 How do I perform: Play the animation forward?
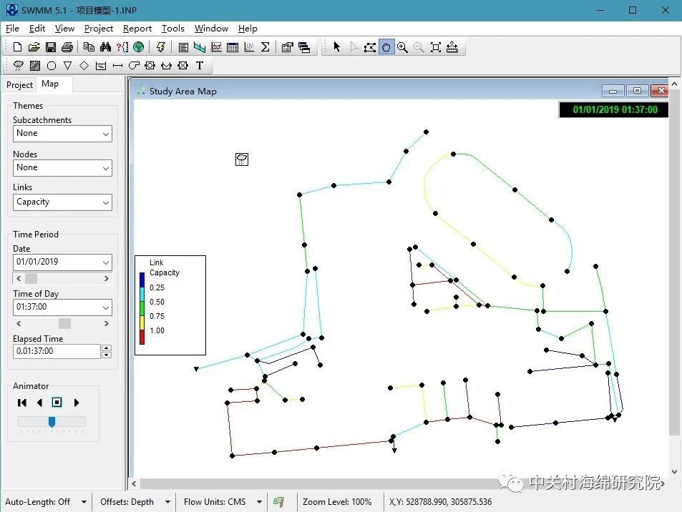pyautogui.click(x=77, y=403)
